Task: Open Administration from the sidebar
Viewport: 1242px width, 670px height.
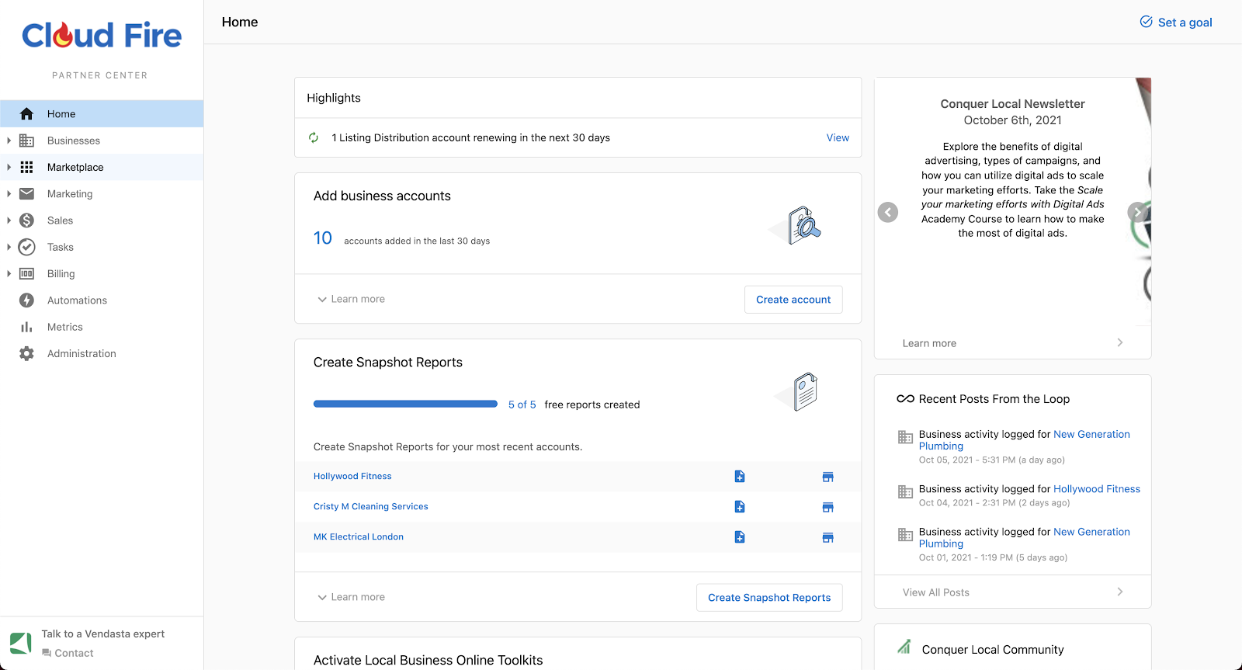Action: pos(102,353)
